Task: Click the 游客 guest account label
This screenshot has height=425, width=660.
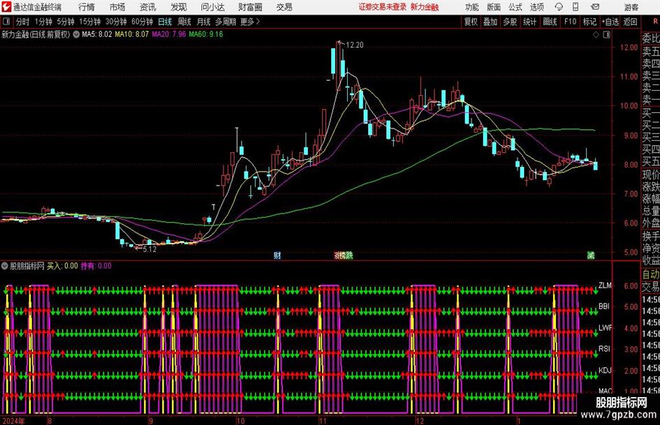Action: pos(631,7)
